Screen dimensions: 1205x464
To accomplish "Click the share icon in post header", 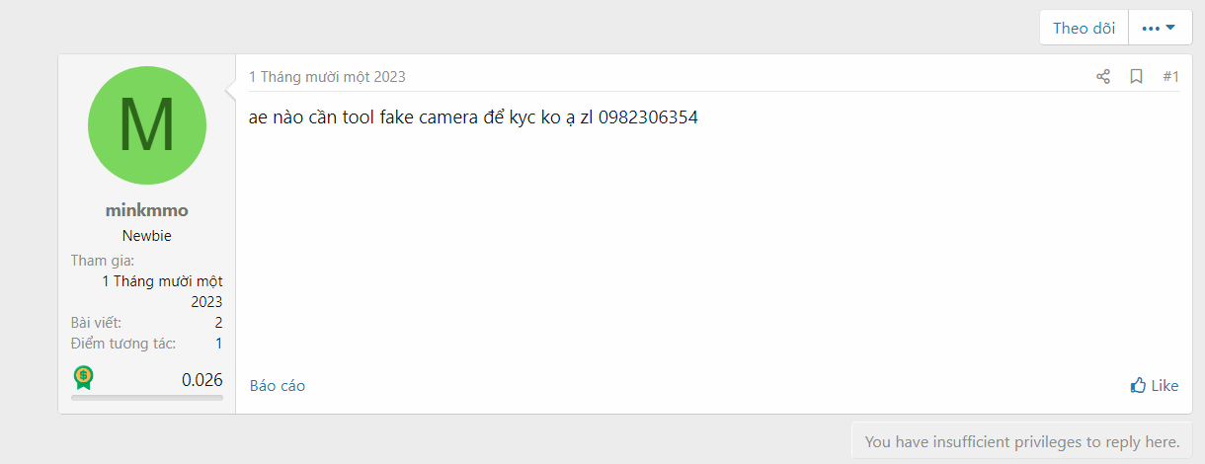I will pyautogui.click(x=1103, y=77).
